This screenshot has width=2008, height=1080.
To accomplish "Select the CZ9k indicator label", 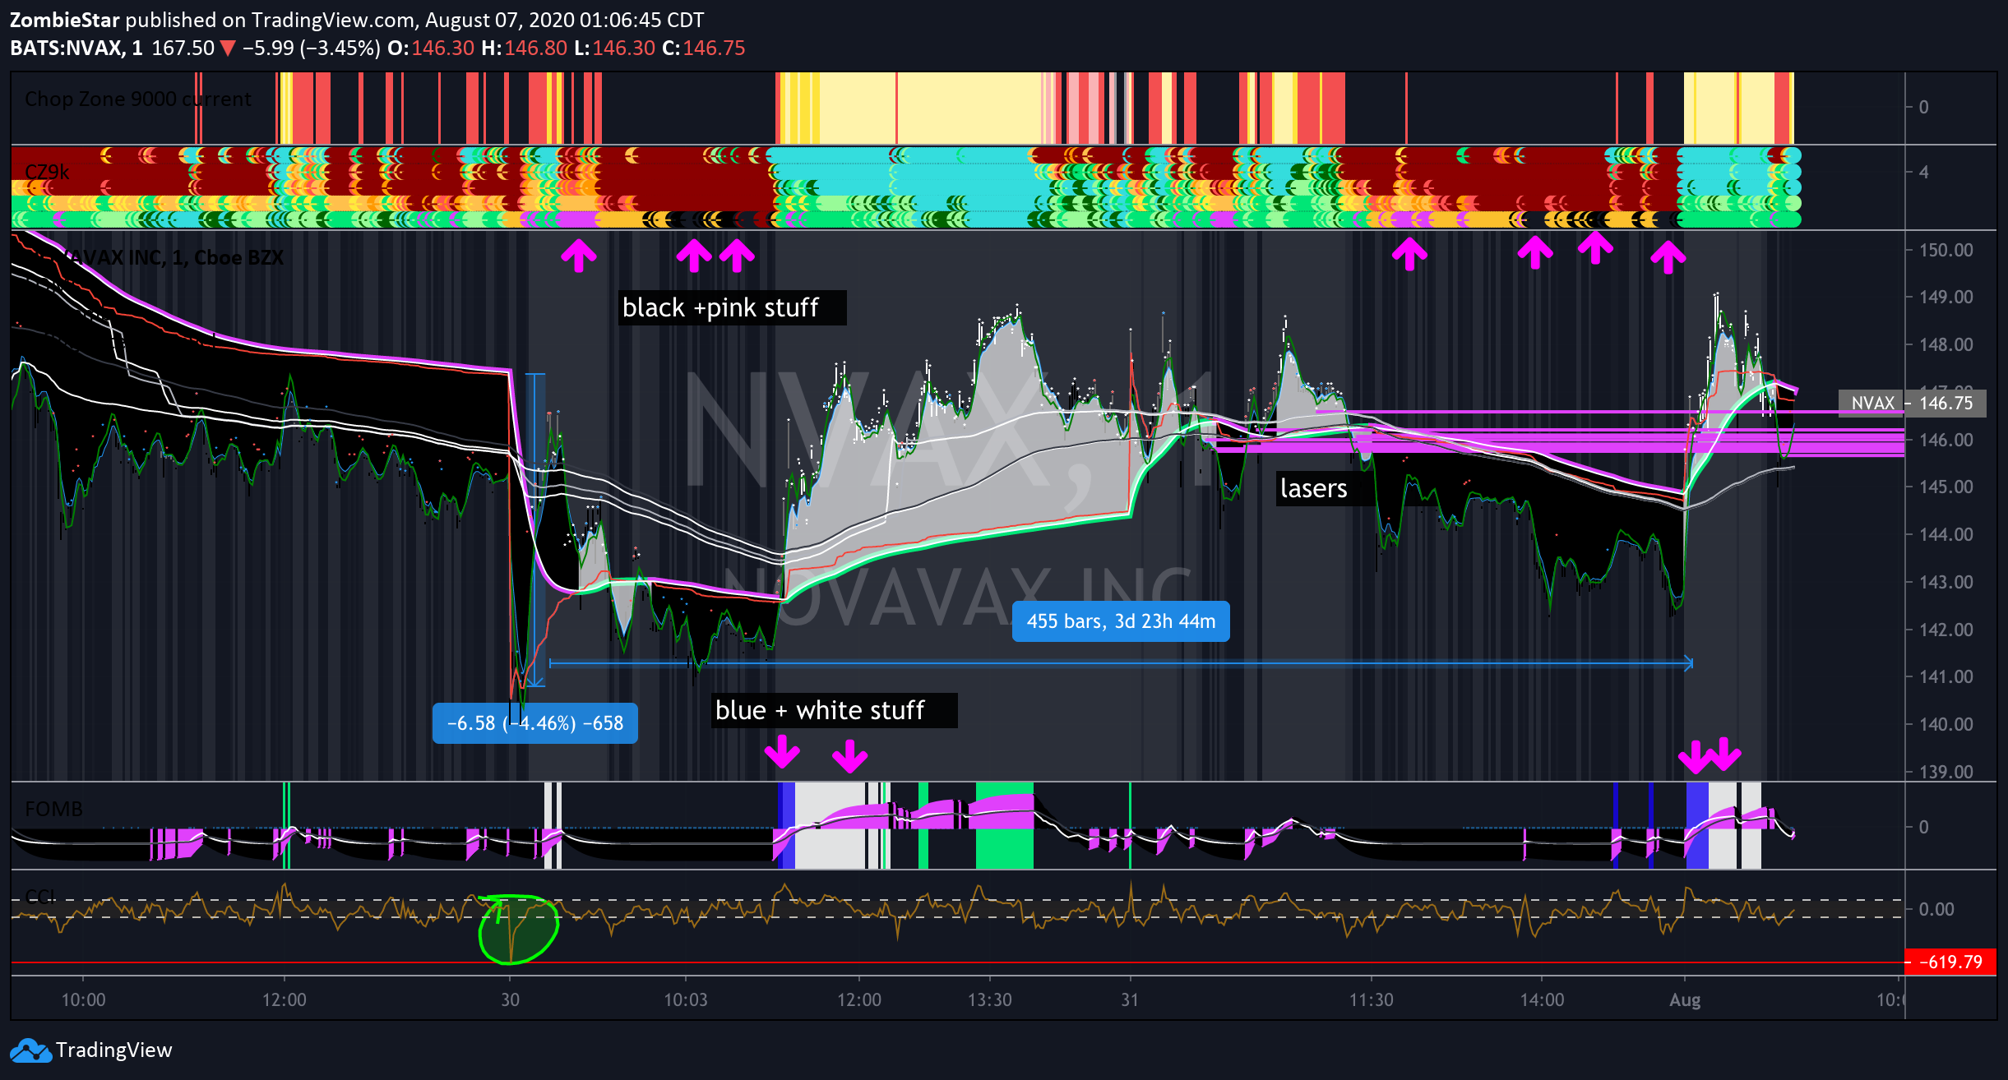I will pos(47,172).
